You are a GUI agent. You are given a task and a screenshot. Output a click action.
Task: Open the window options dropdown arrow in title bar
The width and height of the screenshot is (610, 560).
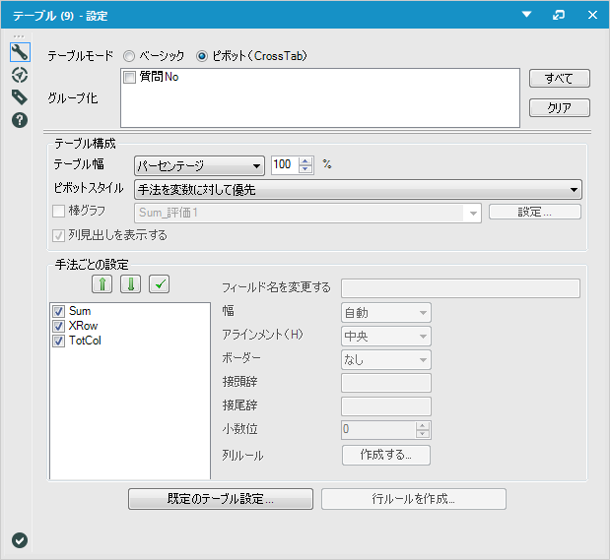pyautogui.click(x=526, y=16)
